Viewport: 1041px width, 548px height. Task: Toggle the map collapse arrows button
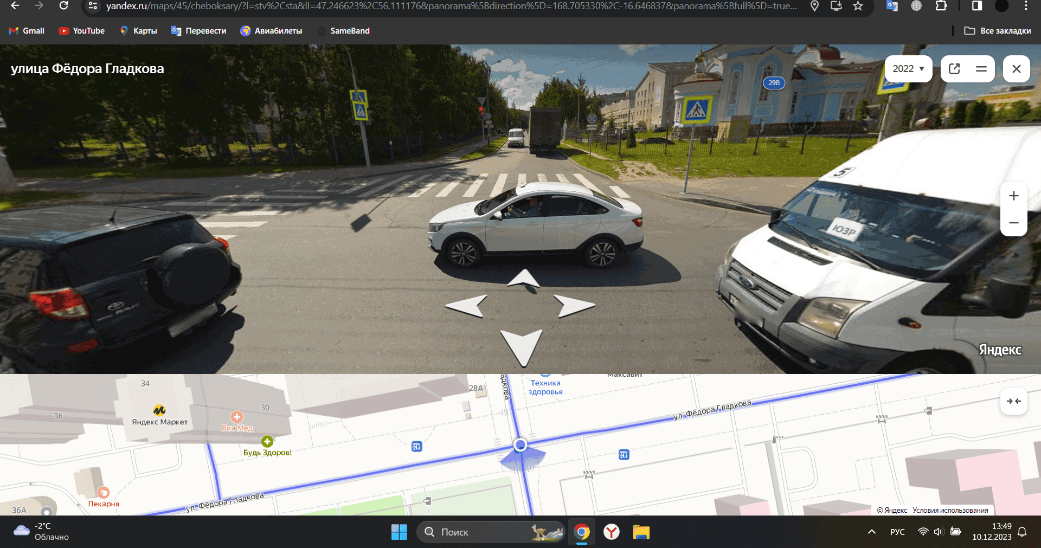[1013, 401]
